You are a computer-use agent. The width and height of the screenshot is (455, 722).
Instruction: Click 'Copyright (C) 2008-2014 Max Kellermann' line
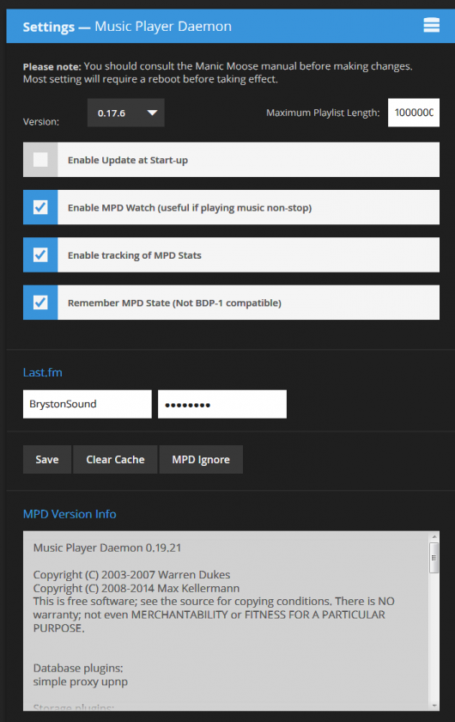click(136, 588)
